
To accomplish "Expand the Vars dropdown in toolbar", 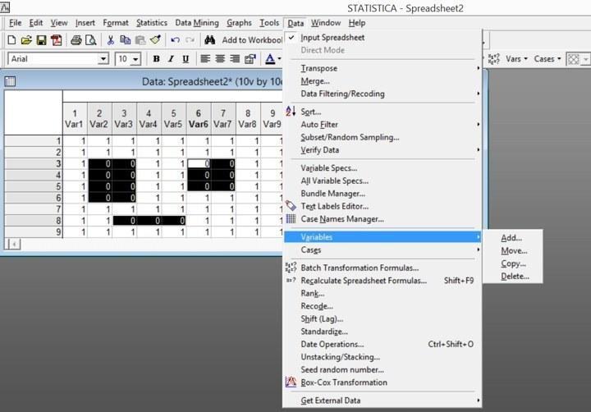I will pyautogui.click(x=516, y=59).
